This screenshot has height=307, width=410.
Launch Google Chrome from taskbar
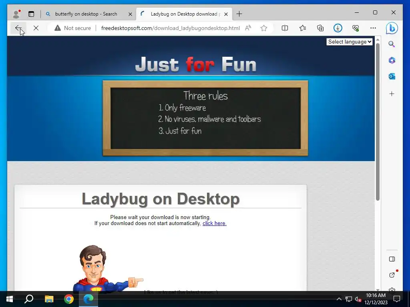click(x=69, y=299)
